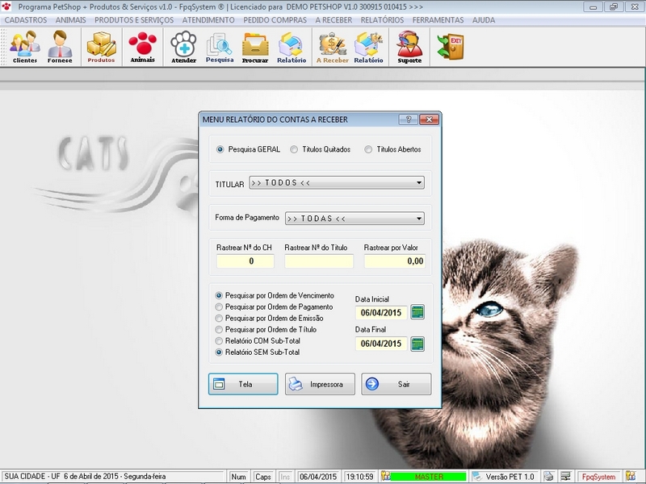Click the Data Inicial date field

[381, 312]
